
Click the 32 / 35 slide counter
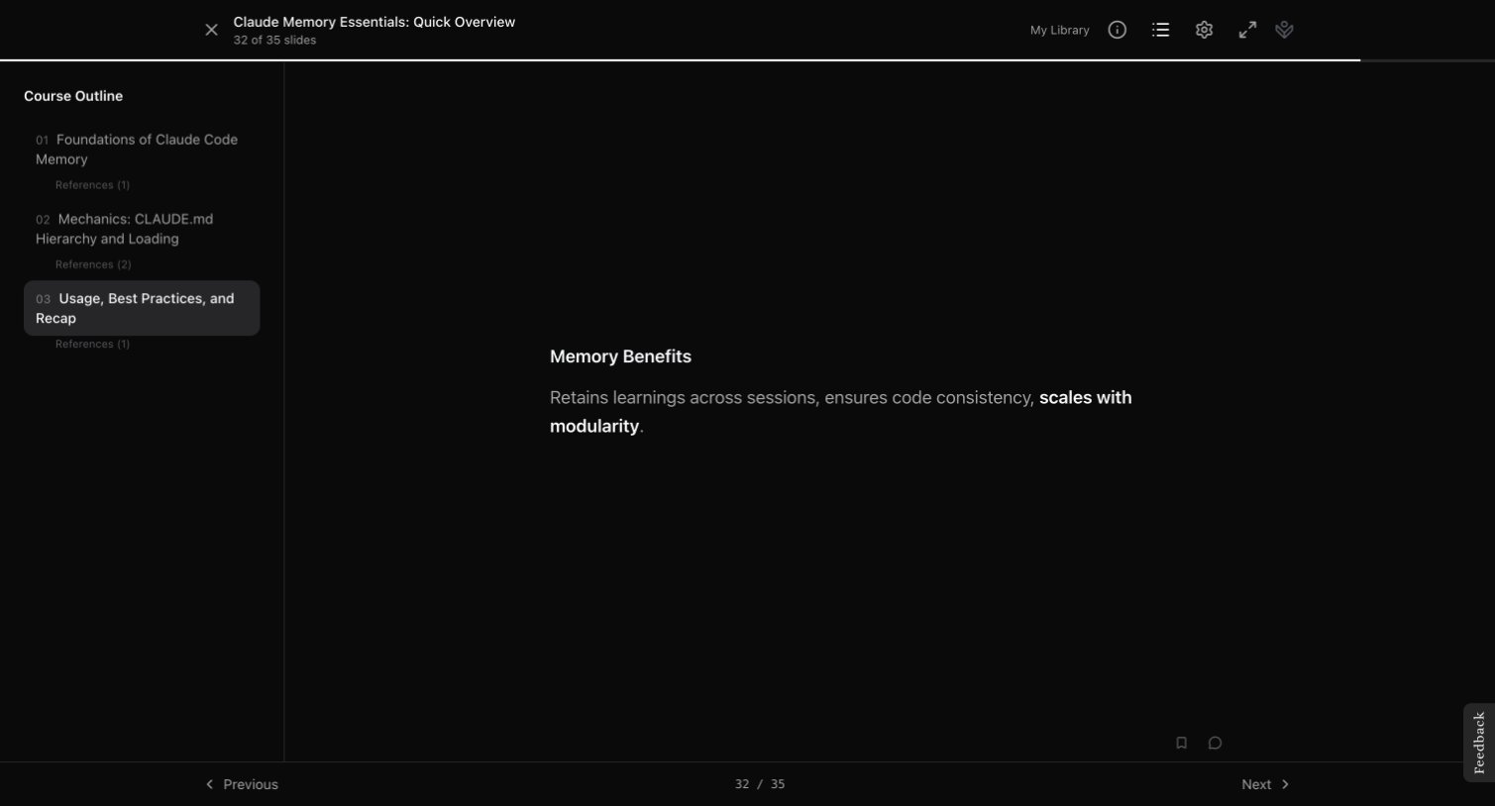click(760, 784)
